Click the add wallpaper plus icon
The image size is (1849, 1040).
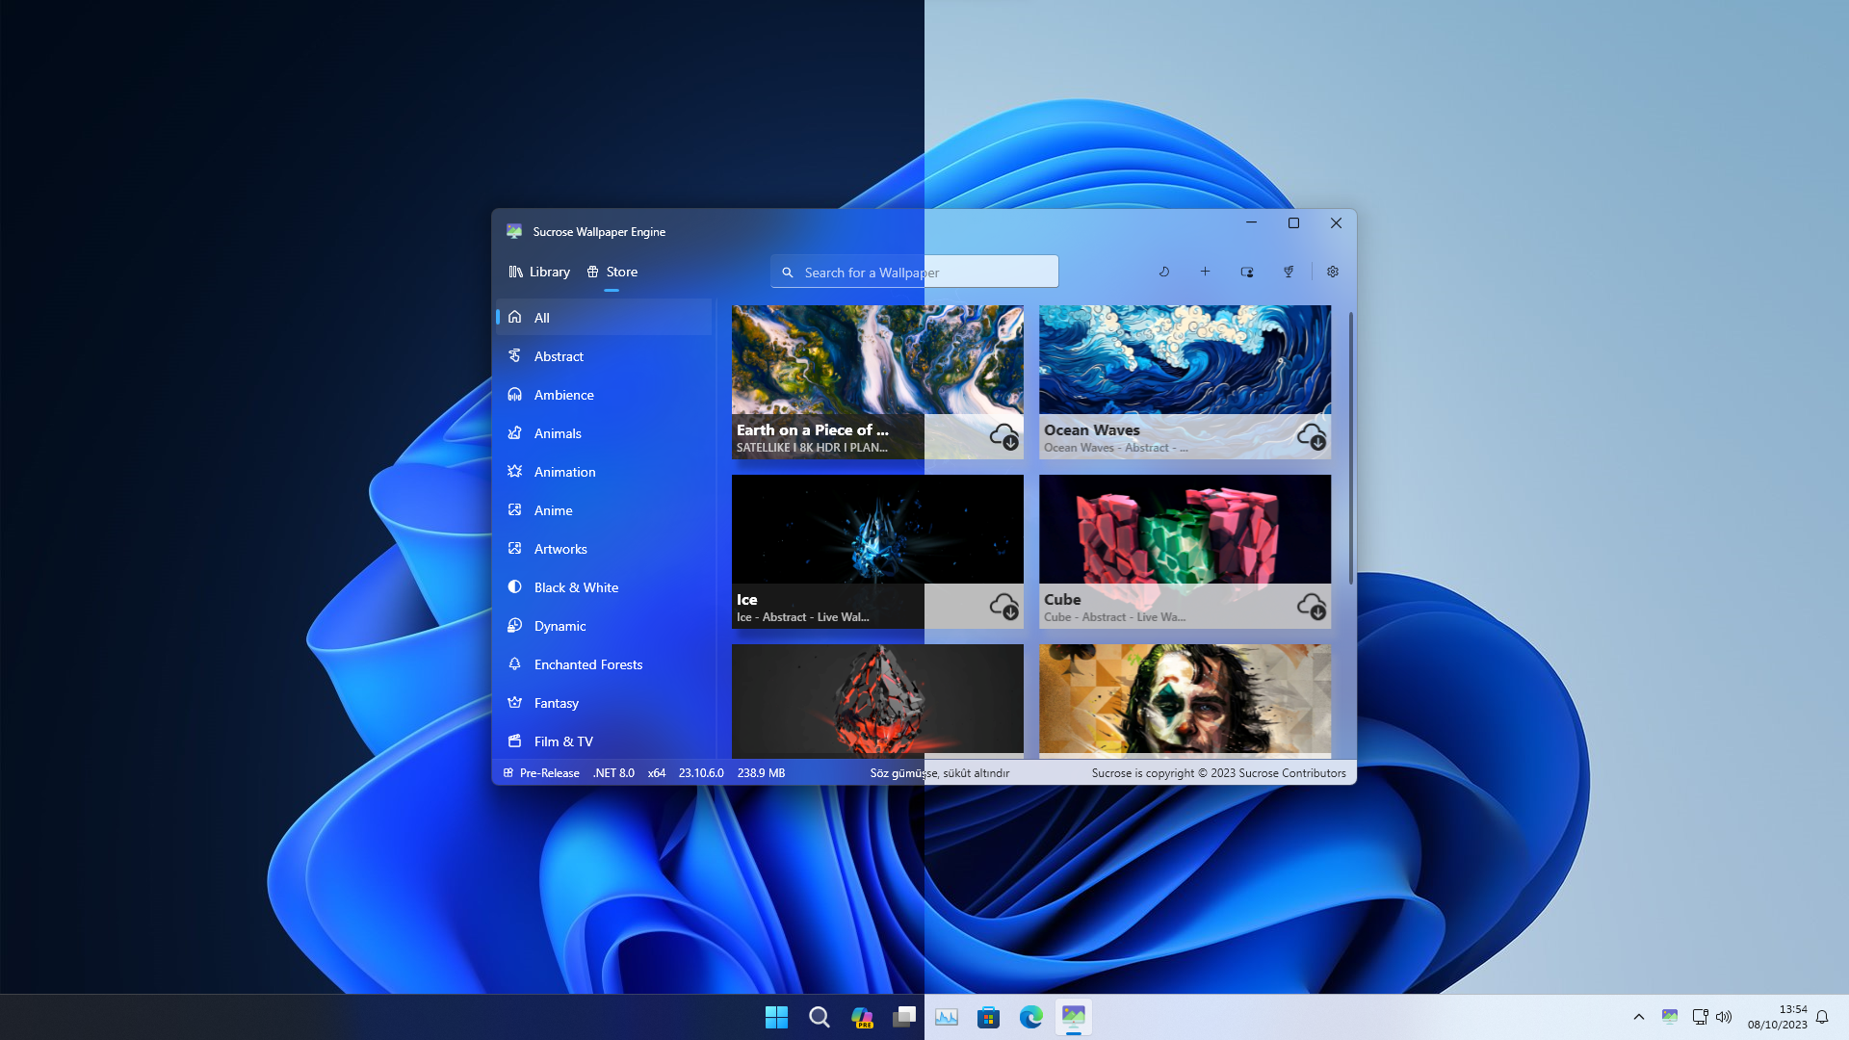click(1204, 272)
